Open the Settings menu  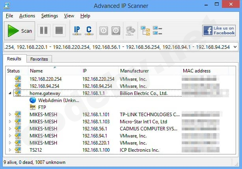(50, 16)
